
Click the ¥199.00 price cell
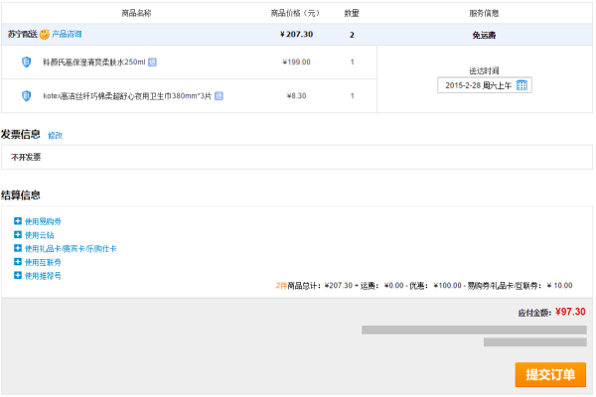[x=296, y=62]
